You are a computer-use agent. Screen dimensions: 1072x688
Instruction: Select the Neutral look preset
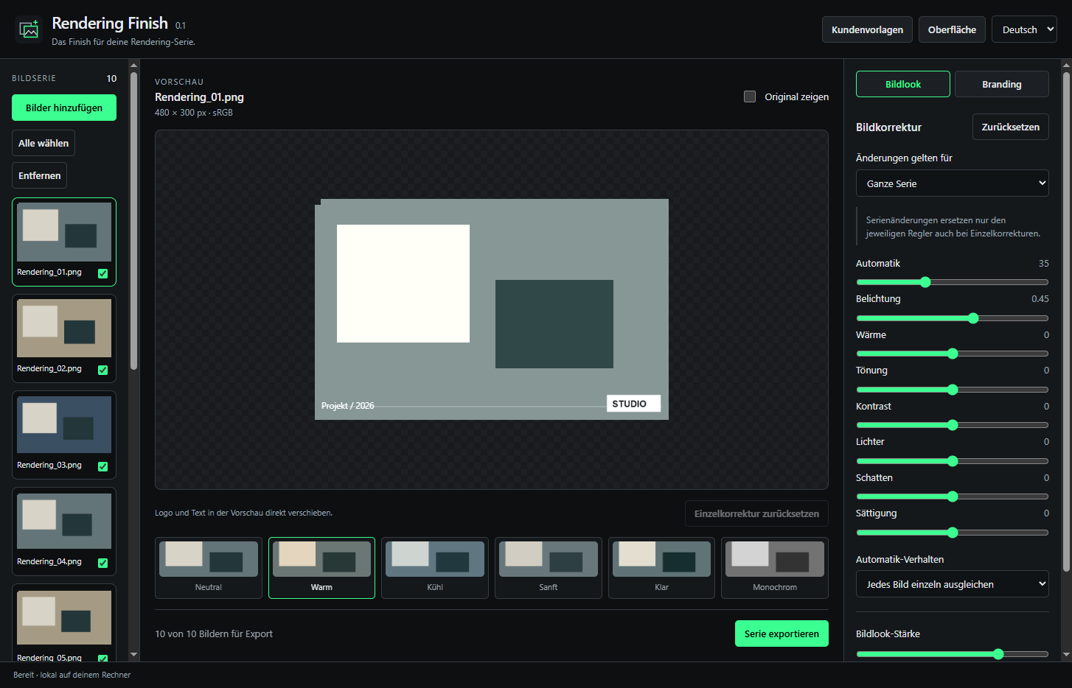click(209, 568)
